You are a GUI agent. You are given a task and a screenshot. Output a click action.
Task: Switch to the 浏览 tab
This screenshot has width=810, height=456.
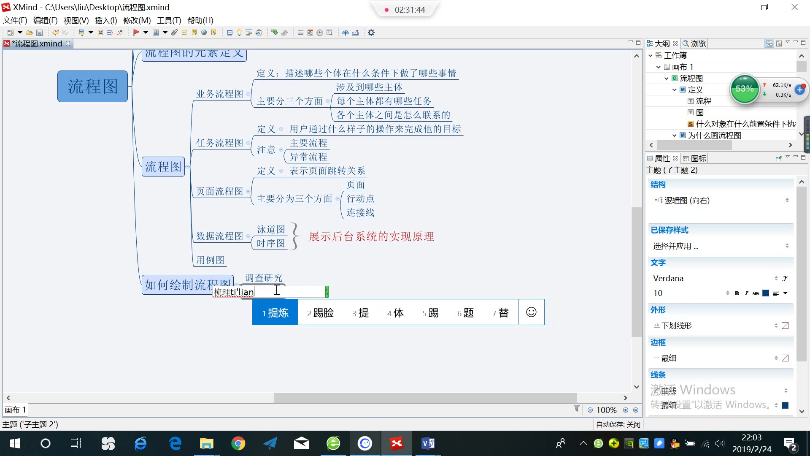(694, 43)
